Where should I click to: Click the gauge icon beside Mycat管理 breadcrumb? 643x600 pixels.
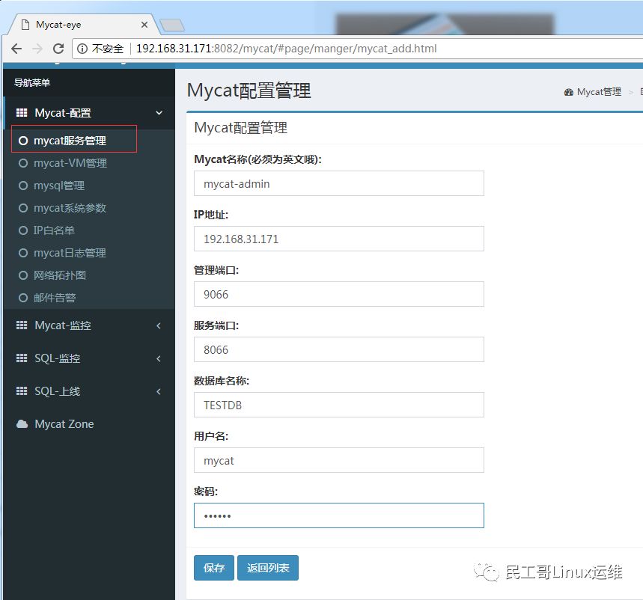pyautogui.click(x=570, y=91)
